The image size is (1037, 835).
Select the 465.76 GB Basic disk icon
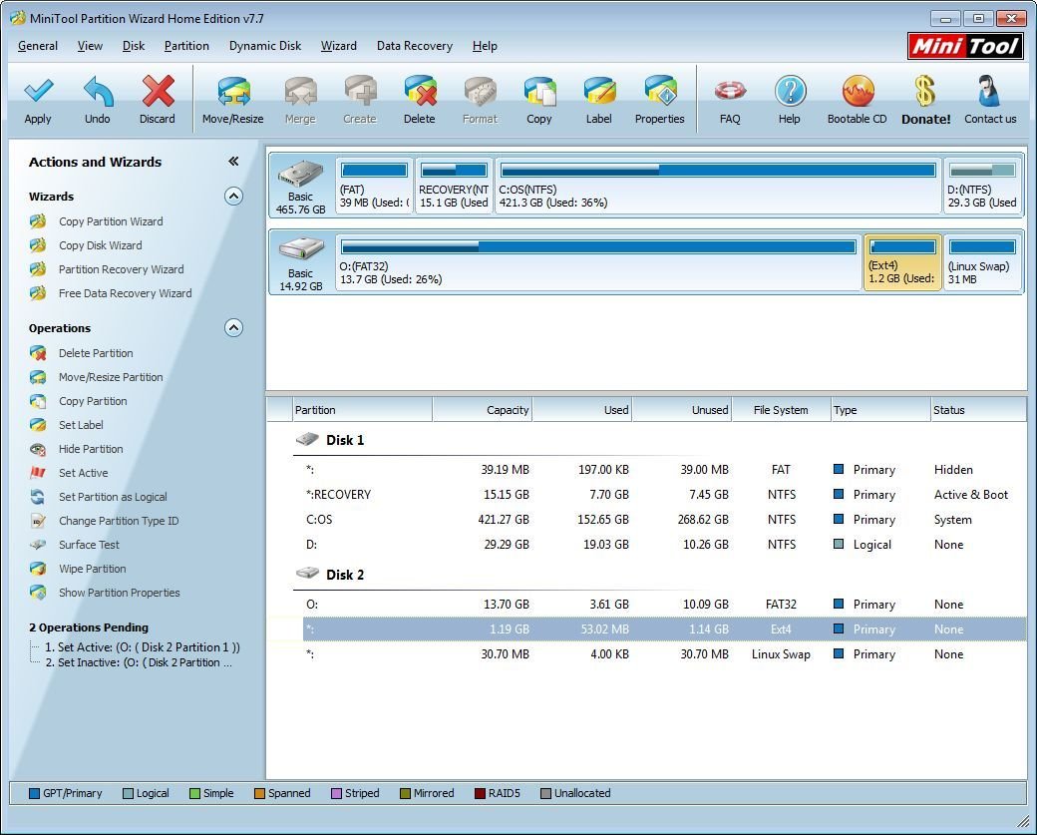[301, 176]
